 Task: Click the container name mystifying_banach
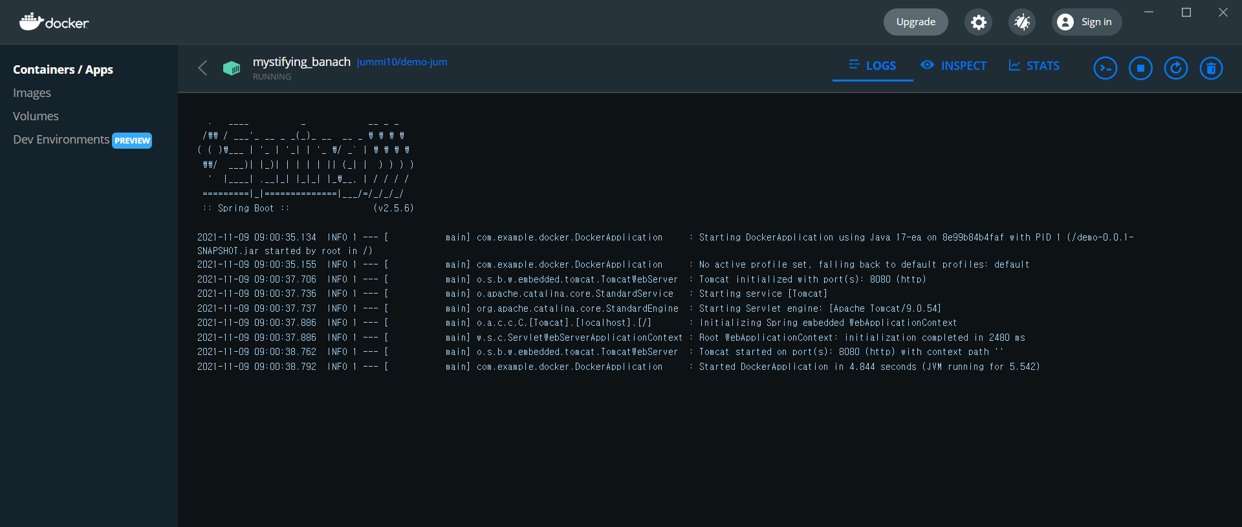301,61
